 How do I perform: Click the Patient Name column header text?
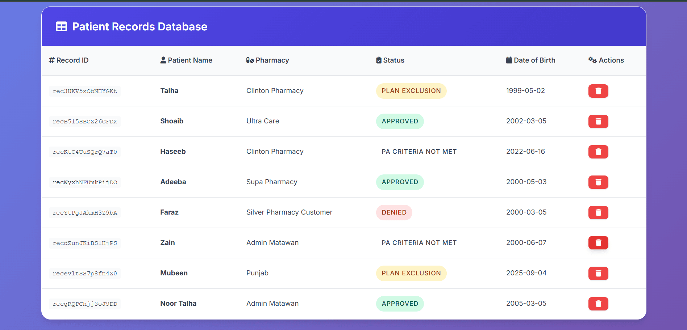[x=190, y=60]
